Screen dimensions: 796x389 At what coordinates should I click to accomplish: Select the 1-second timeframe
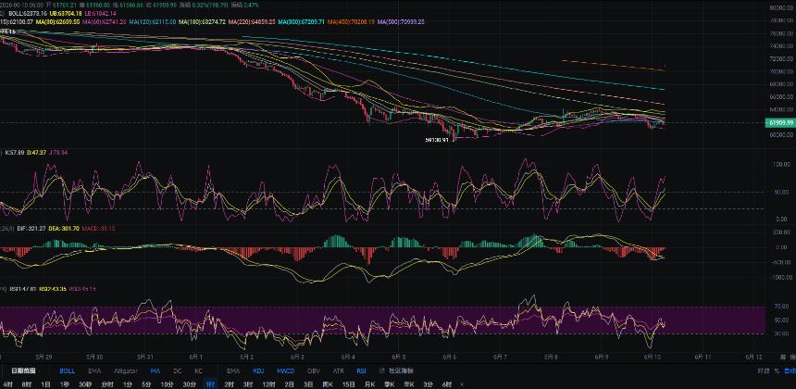click(65, 384)
